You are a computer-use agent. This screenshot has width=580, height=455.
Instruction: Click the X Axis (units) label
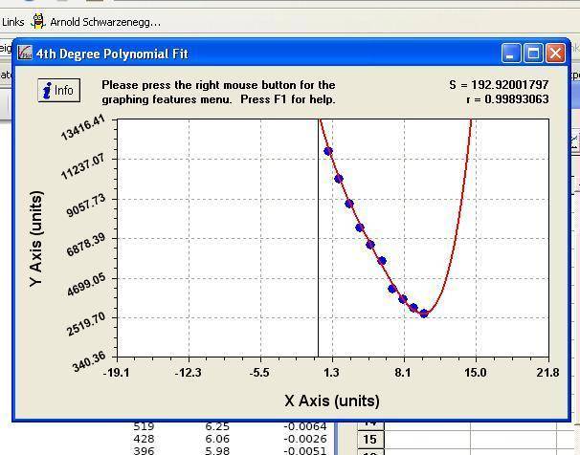[332, 401]
